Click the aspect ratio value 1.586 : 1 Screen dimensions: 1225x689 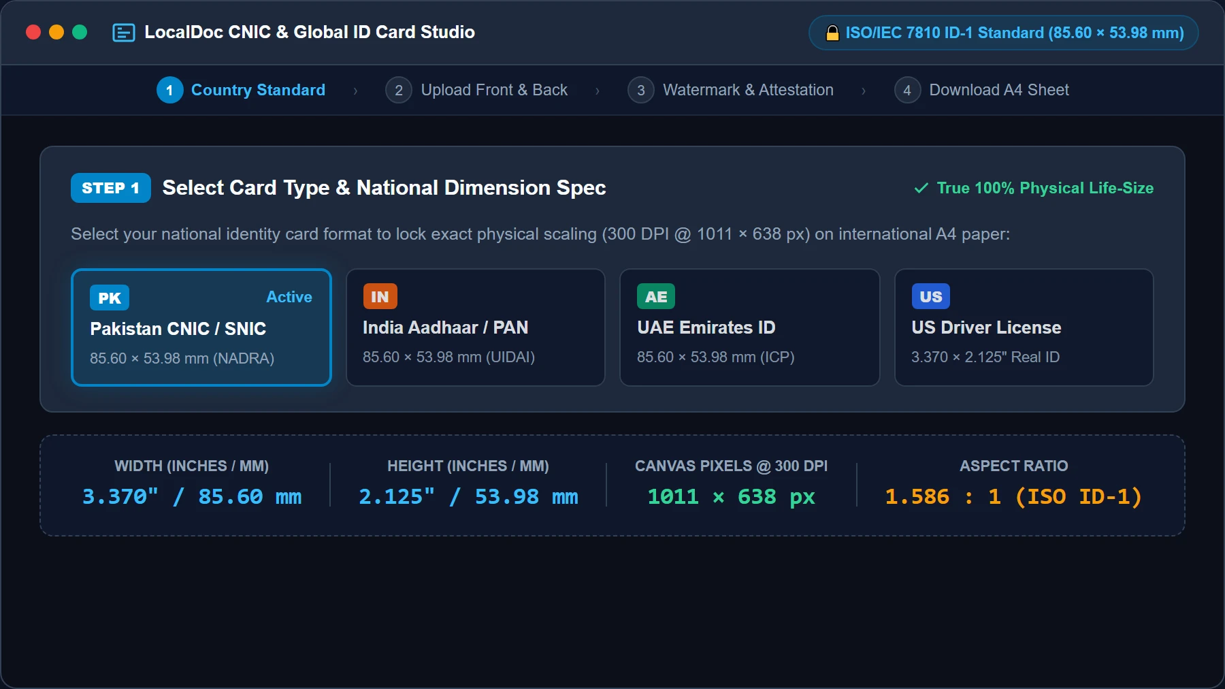pyautogui.click(x=1013, y=496)
